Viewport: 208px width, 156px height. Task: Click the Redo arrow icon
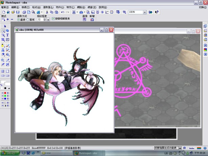point(67,12)
